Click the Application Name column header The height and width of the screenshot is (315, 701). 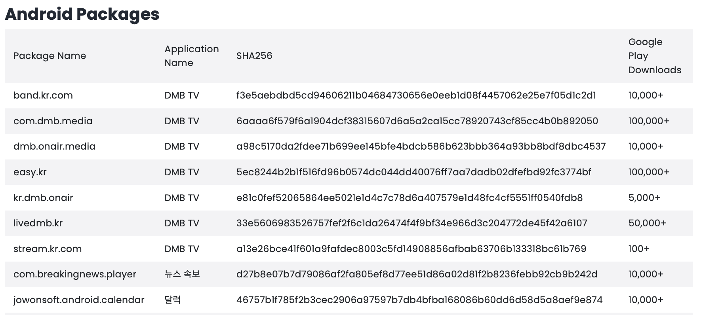(x=191, y=56)
